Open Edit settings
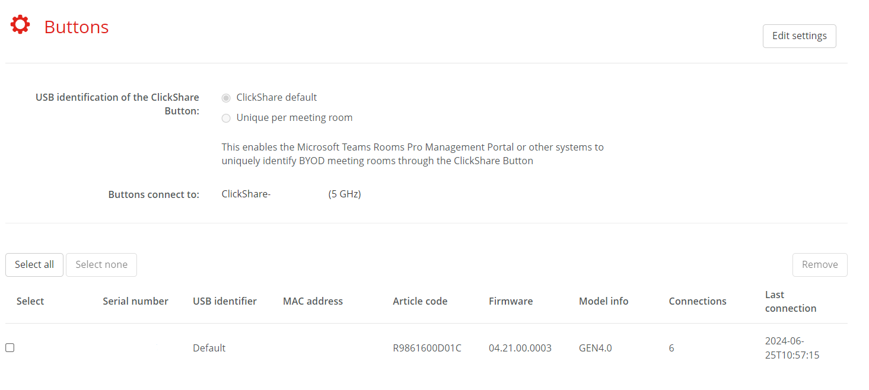Viewport: 869px width, 390px height. click(799, 36)
